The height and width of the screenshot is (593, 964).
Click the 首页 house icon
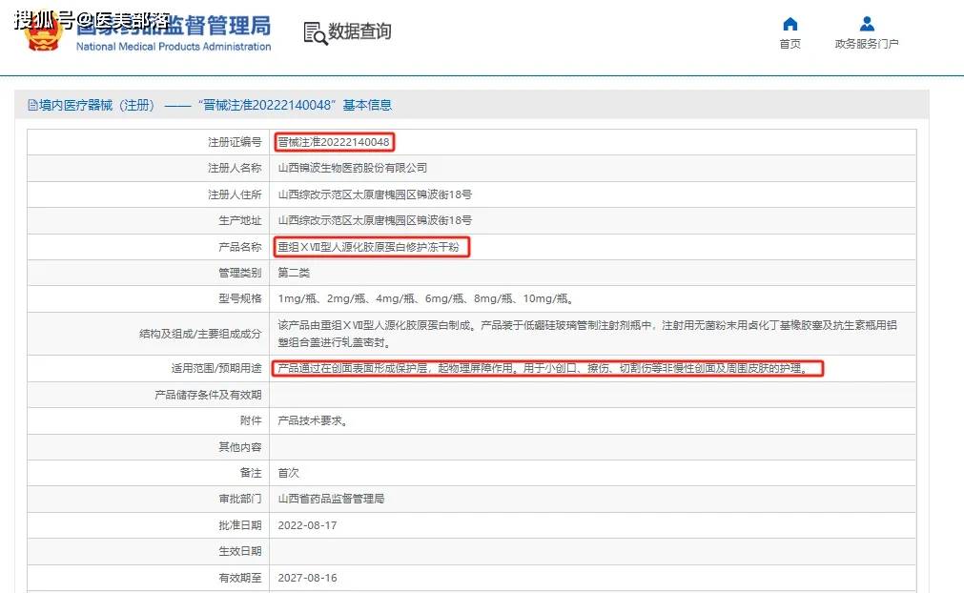(790, 24)
